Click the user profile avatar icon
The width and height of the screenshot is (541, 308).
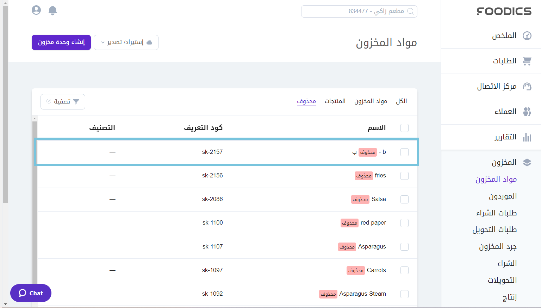click(x=36, y=10)
